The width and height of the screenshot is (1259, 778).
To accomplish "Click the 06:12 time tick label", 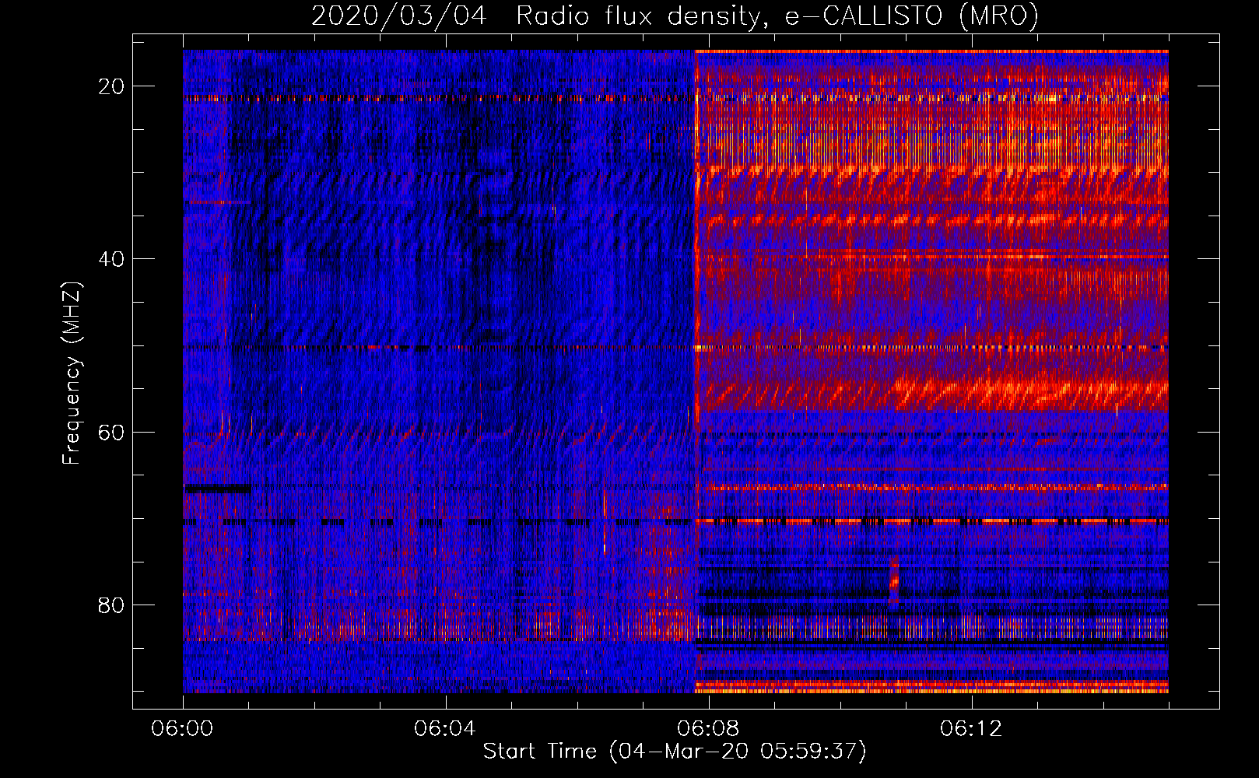I will point(971,729).
